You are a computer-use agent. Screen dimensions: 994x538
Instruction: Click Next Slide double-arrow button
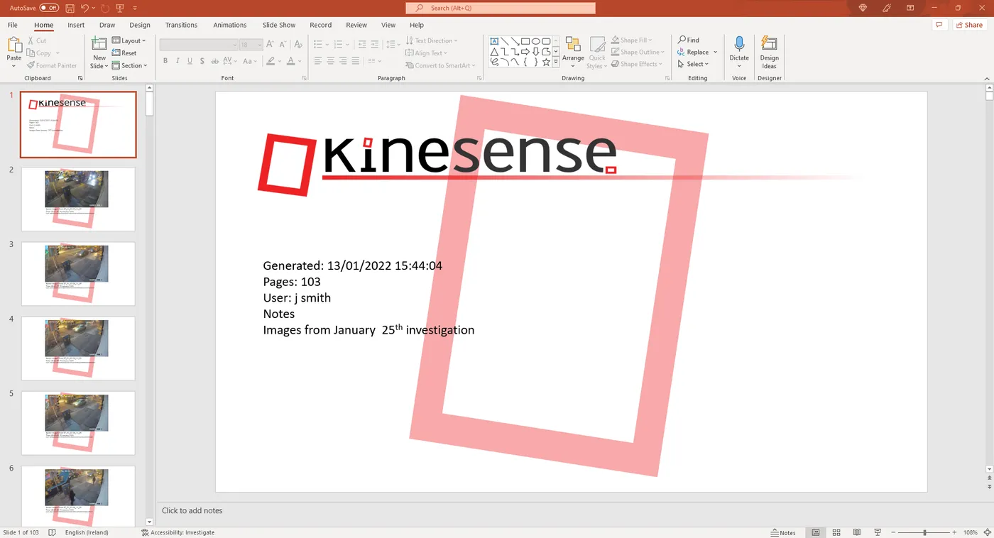[989, 486]
